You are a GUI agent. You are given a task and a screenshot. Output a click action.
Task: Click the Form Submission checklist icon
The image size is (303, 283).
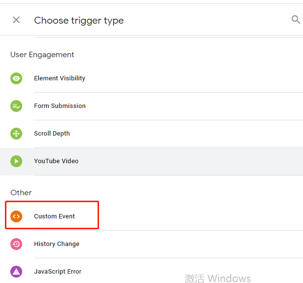[x=16, y=106]
